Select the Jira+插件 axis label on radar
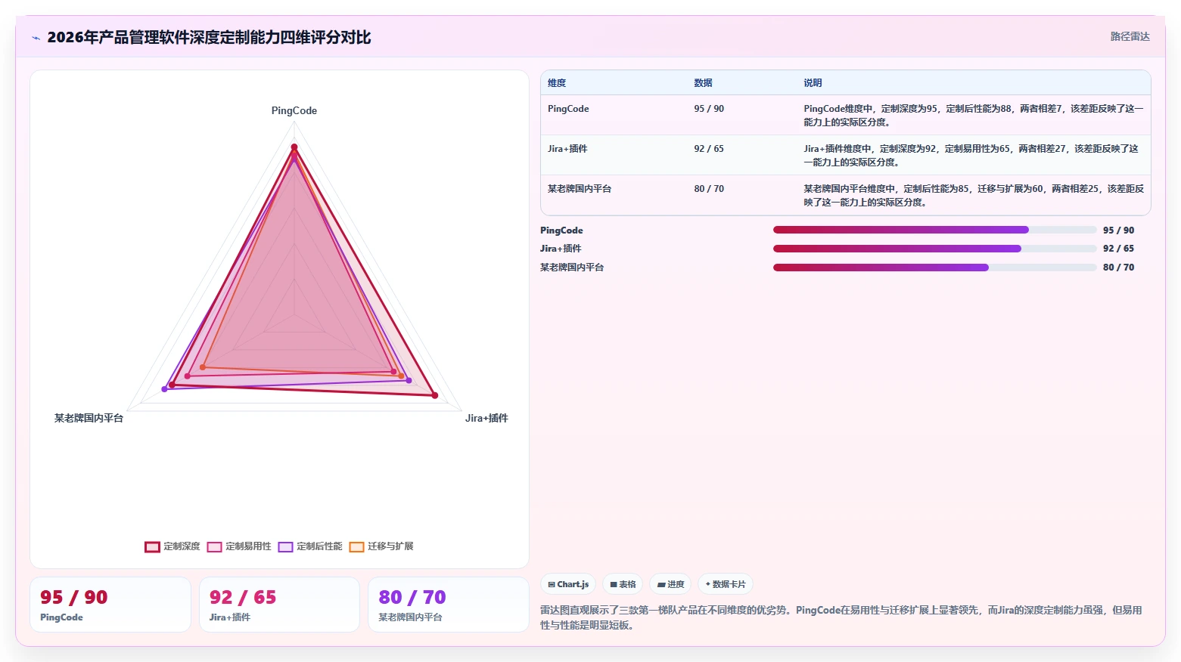Image resolution: width=1181 pixels, height=662 pixels. pyautogui.click(x=486, y=418)
